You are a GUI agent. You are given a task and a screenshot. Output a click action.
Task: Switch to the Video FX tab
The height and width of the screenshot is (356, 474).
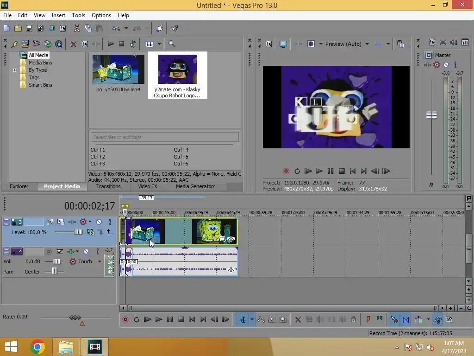click(148, 186)
